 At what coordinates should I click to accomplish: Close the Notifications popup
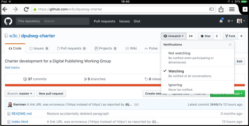click(230, 45)
